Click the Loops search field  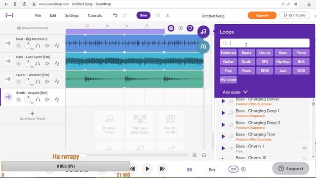(265, 43)
